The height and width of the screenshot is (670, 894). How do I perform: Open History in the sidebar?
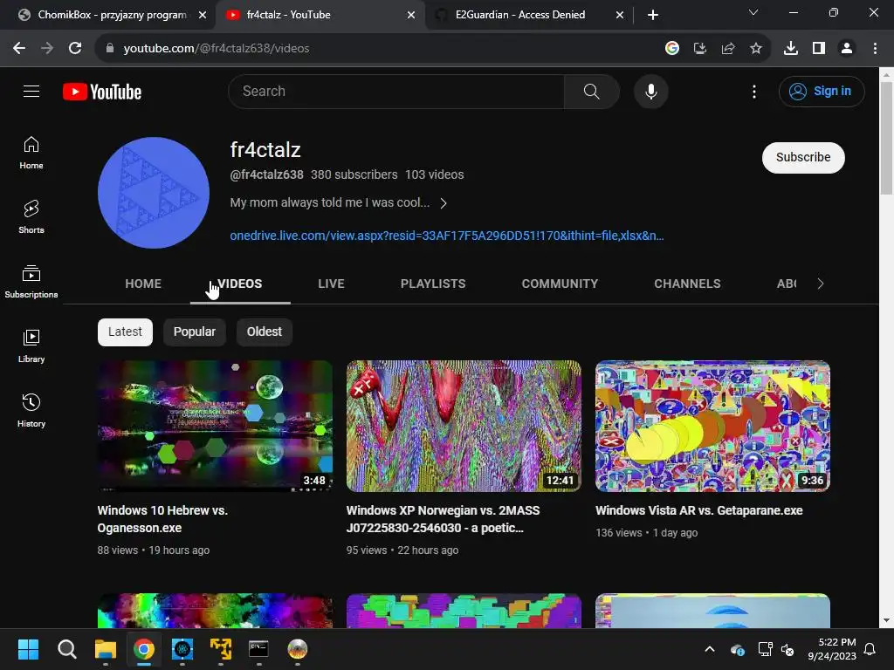click(31, 410)
